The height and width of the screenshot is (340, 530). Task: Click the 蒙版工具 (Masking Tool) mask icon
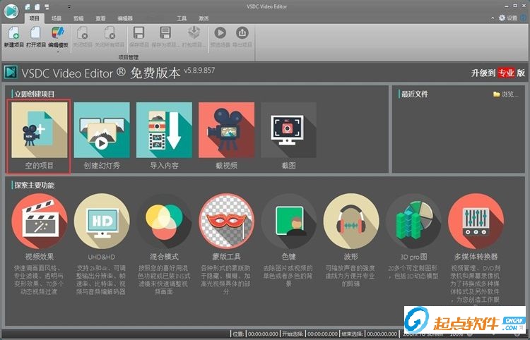[226, 221]
